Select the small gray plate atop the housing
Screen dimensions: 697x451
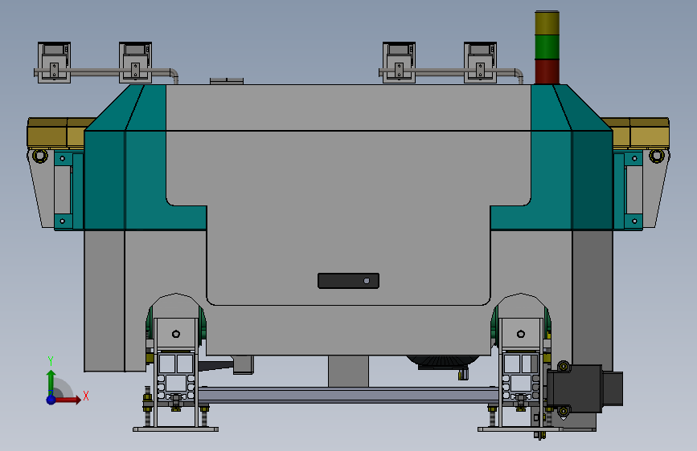pyautogui.click(x=227, y=81)
